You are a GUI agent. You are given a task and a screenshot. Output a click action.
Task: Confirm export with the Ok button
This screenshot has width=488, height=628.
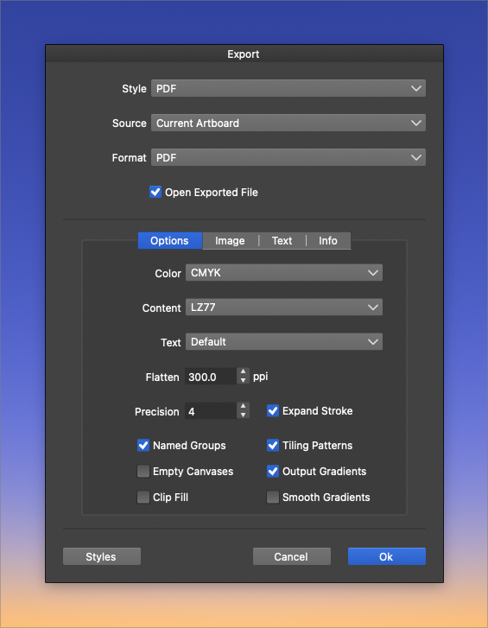click(386, 556)
